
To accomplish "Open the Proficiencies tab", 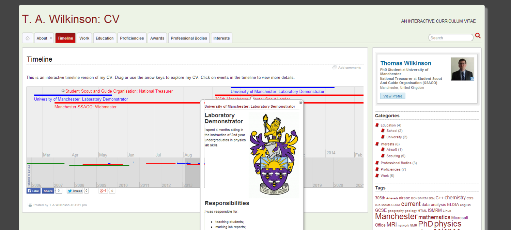I will pyautogui.click(x=132, y=38).
